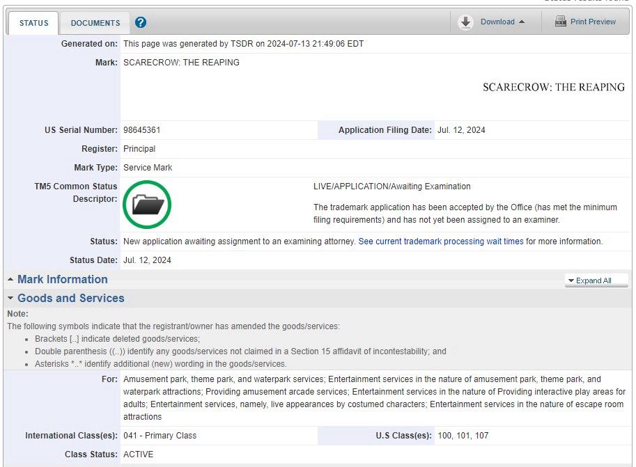Viewport: 636px width, 467px height.
Task: Open the DOCUMENTS tab
Action: point(95,23)
